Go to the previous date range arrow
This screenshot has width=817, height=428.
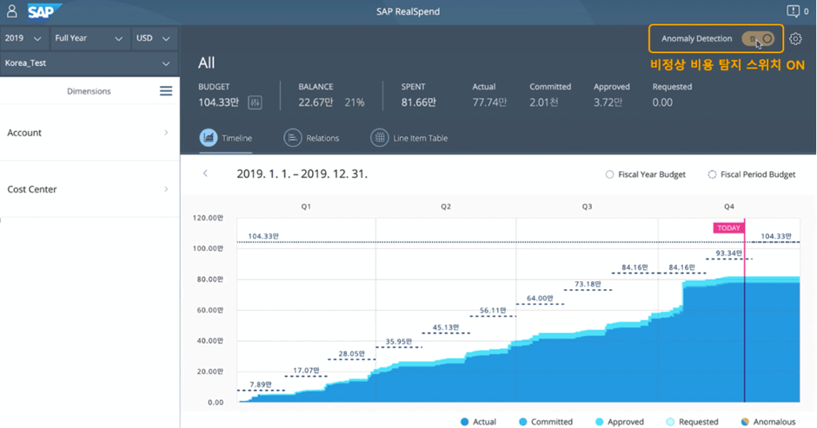(x=205, y=174)
